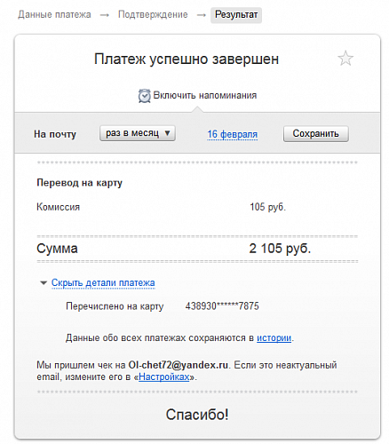Click the triangle beside Скрыть детали платежа
The image size is (389, 444).
[x=44, y=283]
